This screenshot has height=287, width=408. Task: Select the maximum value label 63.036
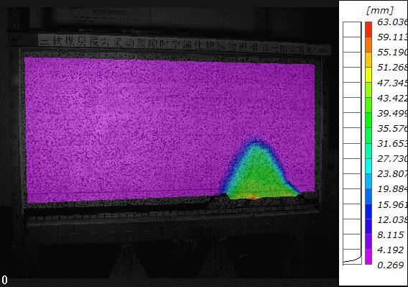point(392,22)
